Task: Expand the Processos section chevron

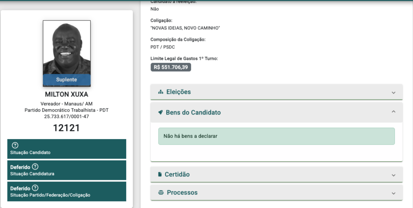Action: (394, 193)
